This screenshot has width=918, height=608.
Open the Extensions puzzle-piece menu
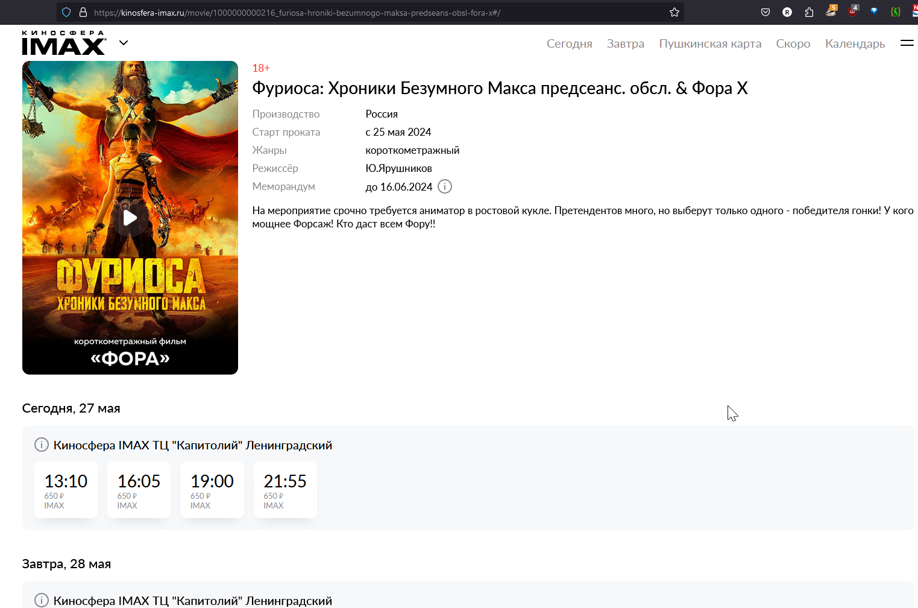pyautogui.click(x=809, y=12)
